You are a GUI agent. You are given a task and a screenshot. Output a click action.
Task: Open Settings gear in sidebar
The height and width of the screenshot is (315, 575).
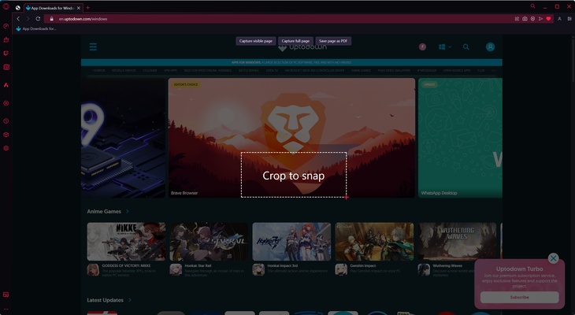(6, 149)
